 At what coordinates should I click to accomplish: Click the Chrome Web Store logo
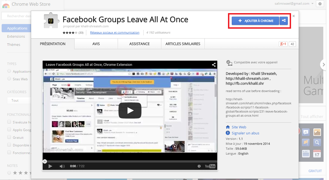coord(6,5)
